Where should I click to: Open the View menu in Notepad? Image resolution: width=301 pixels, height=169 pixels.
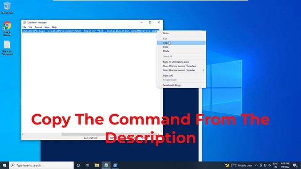pos(47,27)
